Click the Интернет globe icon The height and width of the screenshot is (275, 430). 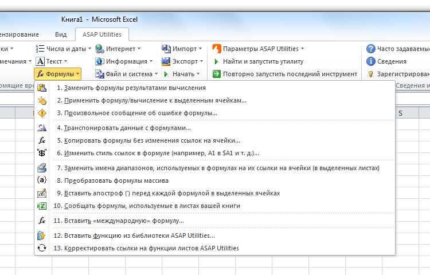click(100, 49)
